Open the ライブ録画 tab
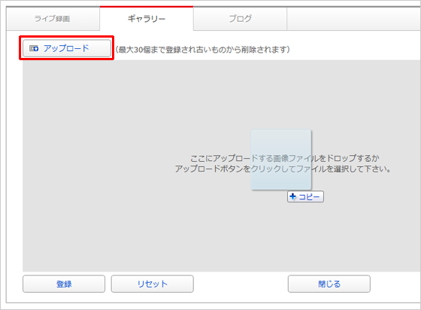This screenshot has width=421, height=310. (53, 19)
